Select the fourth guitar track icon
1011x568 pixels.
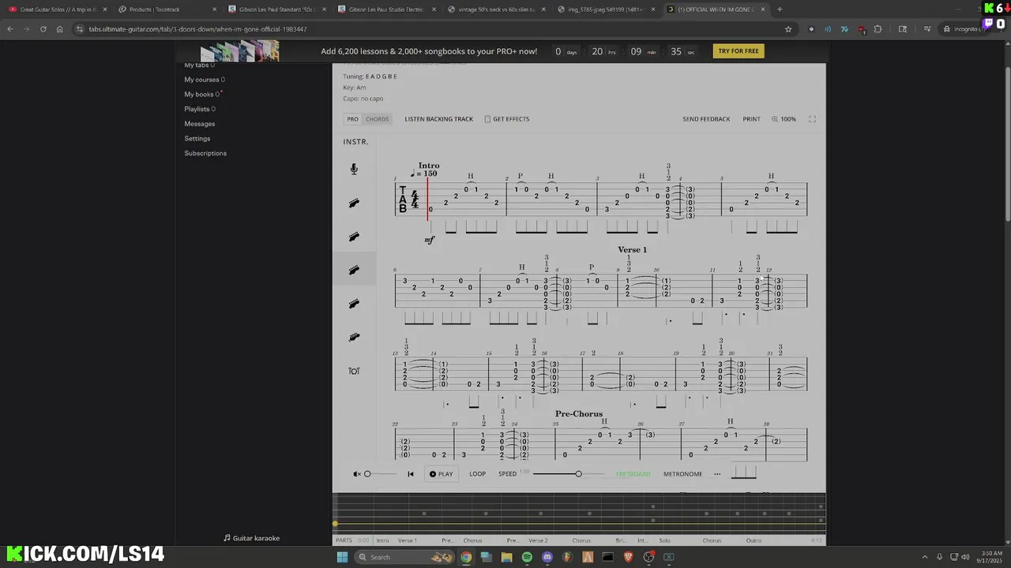click(354, 304)
